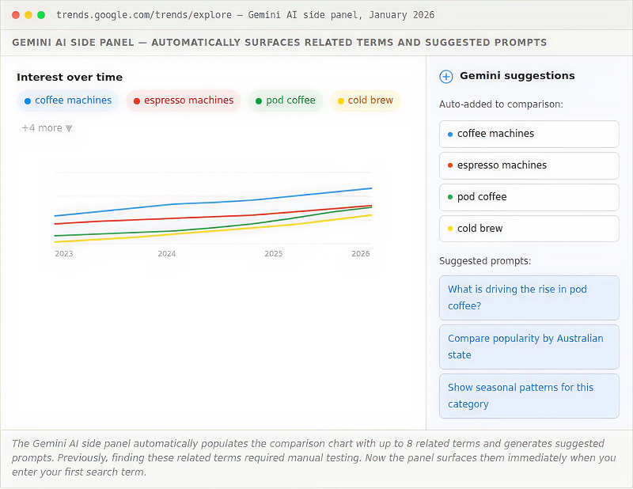
Task: Click the green window maximize button
Action: pyautogui.click(x=41, y=15)
